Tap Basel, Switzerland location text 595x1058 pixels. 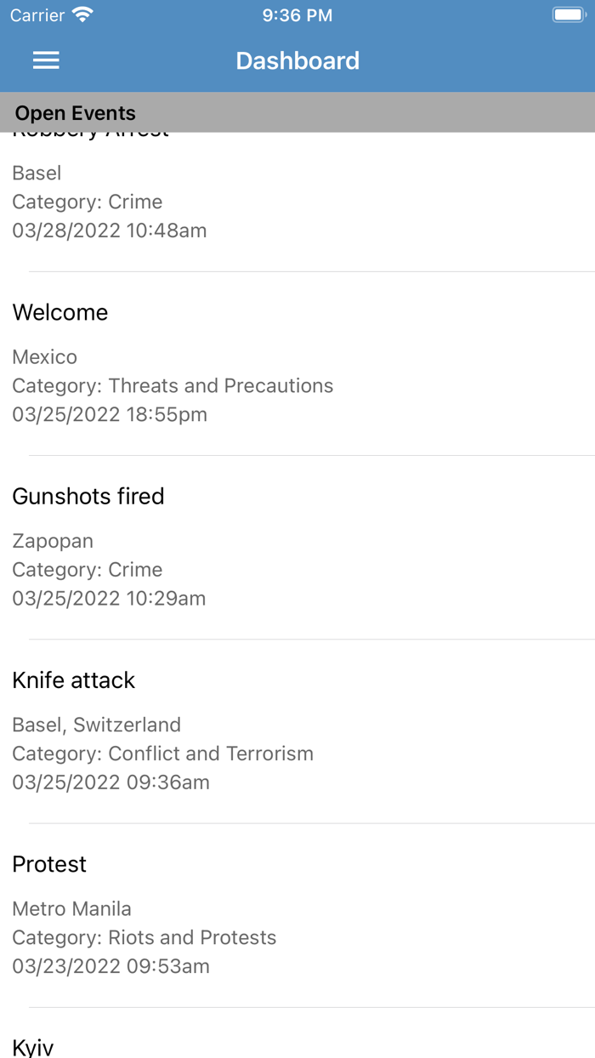96,725
